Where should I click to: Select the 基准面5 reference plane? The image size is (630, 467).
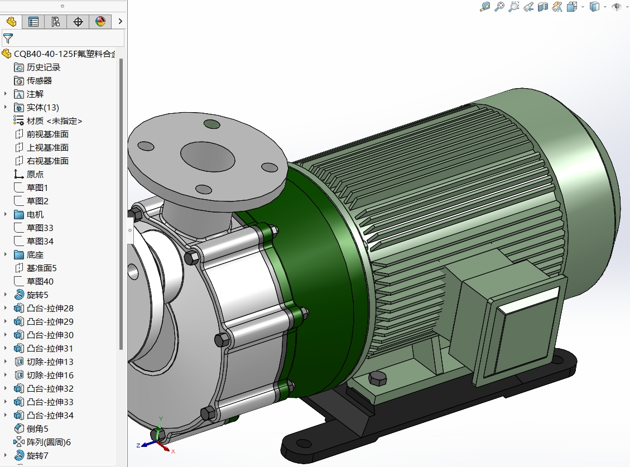pyautogui.click(x=35, y=268)
